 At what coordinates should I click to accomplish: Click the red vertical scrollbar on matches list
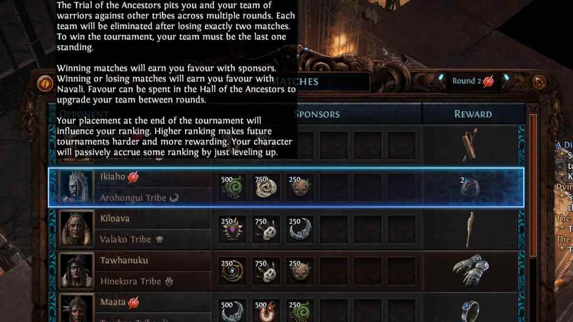point(533,186)
